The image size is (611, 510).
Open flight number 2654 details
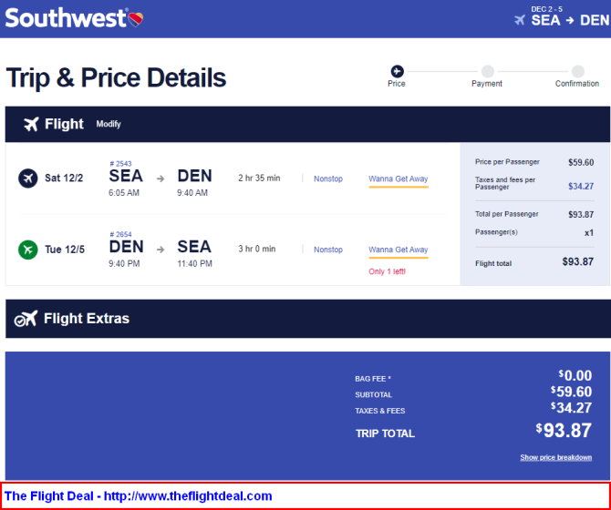click(120, 235)
